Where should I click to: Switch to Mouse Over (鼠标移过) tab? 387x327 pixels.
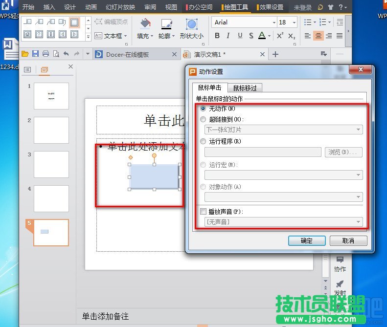tap(245, 88)
